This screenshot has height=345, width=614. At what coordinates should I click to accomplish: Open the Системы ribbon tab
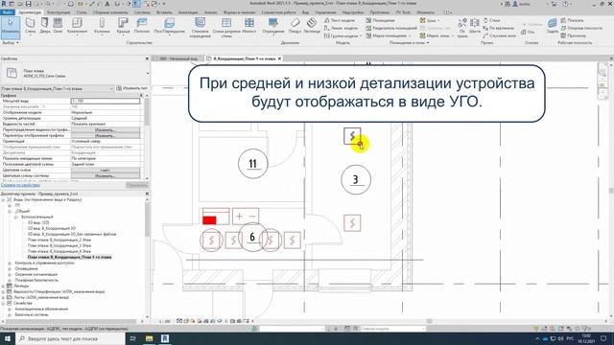(x=142, y=12)
